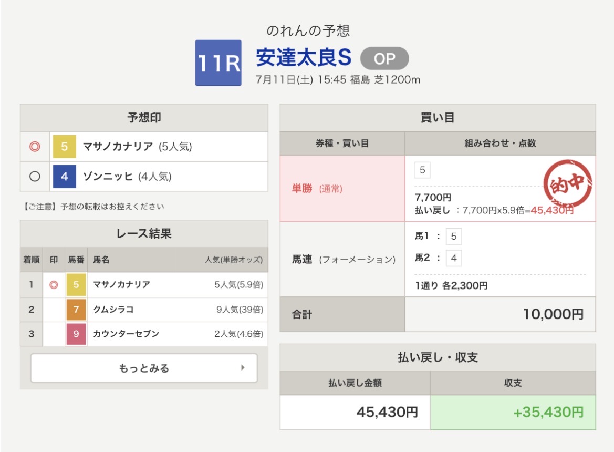Click blue number 4 badge in 予想印
Screen dimensions: 614x452
(x=65, y=176)
